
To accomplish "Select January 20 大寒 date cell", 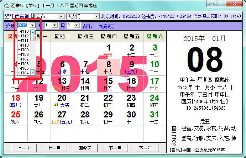I will pyautogui.click(x=62, y=101).
